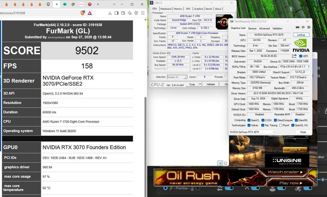Open the Brave shield logo browser tab
Viewport: 327px width, 197px height.
[48, 4]
